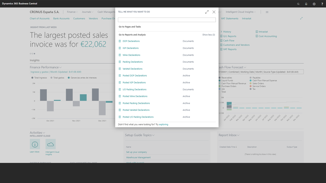326x183 pixels.
Task: Click report icon beside Posted DOP Declarations
Action: pos(120,75)
